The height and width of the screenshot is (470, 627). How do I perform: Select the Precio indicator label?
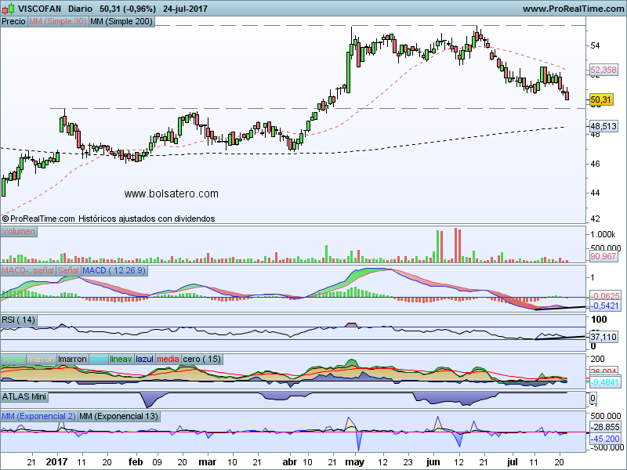(x=13, y=22)
